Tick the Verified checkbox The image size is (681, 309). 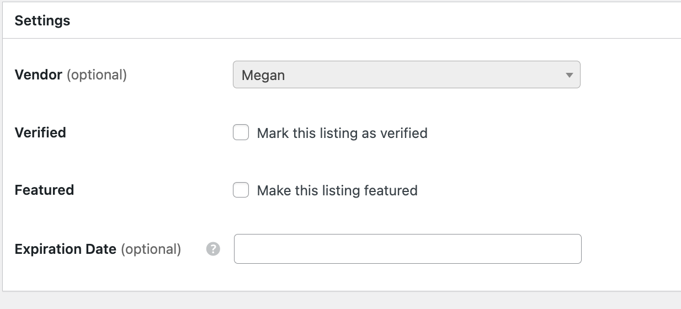point(241,132)
